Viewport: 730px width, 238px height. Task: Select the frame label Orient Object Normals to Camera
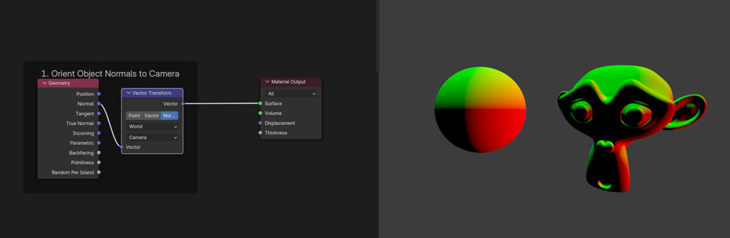coord(110,73)
